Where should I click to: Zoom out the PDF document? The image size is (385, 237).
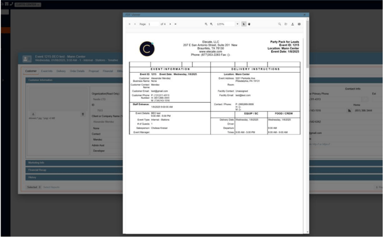tap(206, 24)
